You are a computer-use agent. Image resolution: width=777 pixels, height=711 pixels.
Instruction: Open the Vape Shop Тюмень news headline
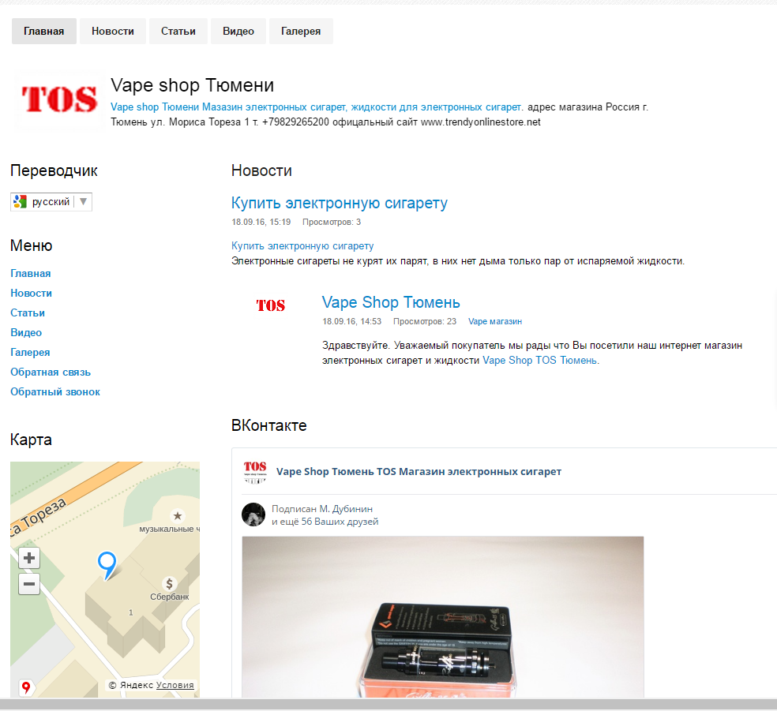(x=391, y=302)
